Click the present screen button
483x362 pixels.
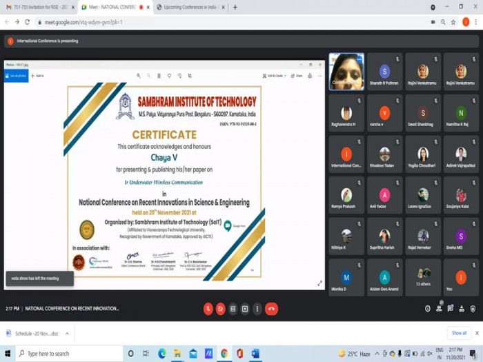coord(245,309)
